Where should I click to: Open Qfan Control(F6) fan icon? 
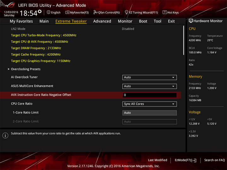(x=95, y=12)
